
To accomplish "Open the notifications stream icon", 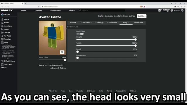I will coord(160,10).
